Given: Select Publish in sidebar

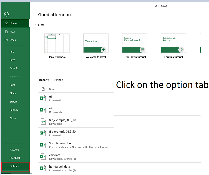Looking at the screenshot, I should 14,110.
